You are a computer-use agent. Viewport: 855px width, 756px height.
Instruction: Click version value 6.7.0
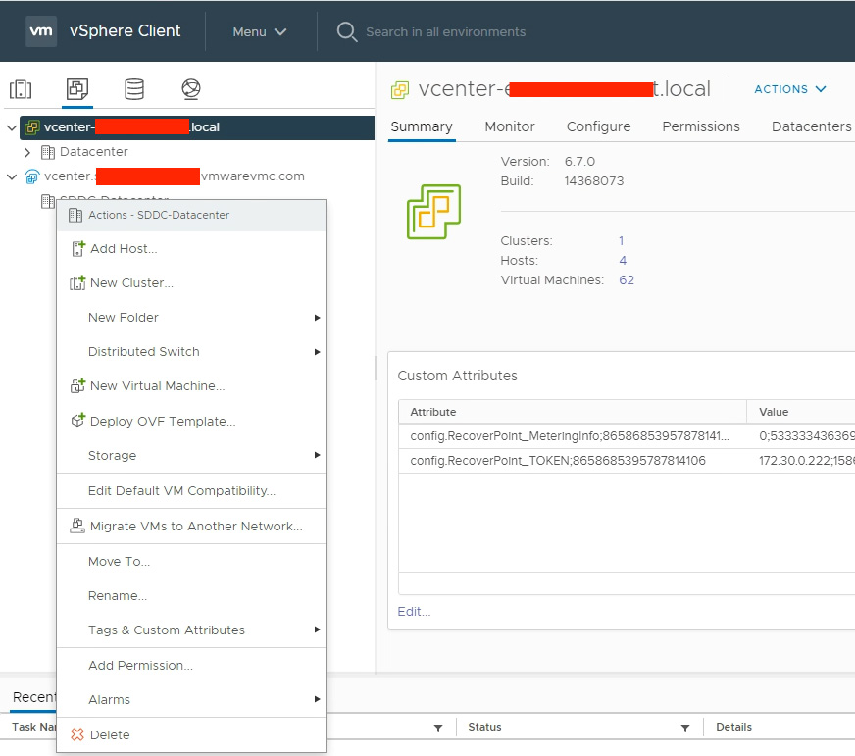[579, 162]
